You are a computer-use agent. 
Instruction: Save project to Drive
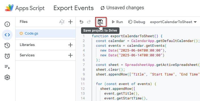101,22
